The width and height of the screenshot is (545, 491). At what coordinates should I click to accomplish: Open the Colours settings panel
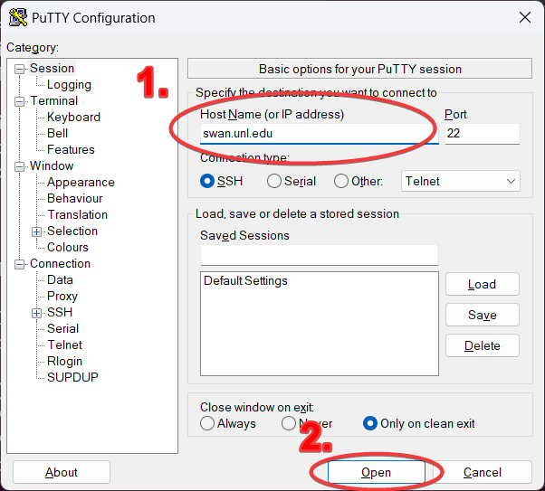(68, 247)
